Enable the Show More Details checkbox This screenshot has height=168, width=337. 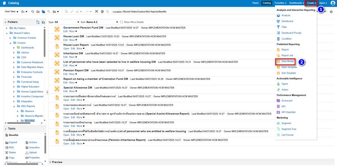pyautogui.click(x=121, y=22)
